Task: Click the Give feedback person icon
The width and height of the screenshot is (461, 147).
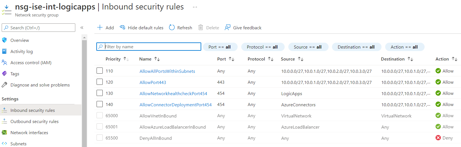Action: 228,27
